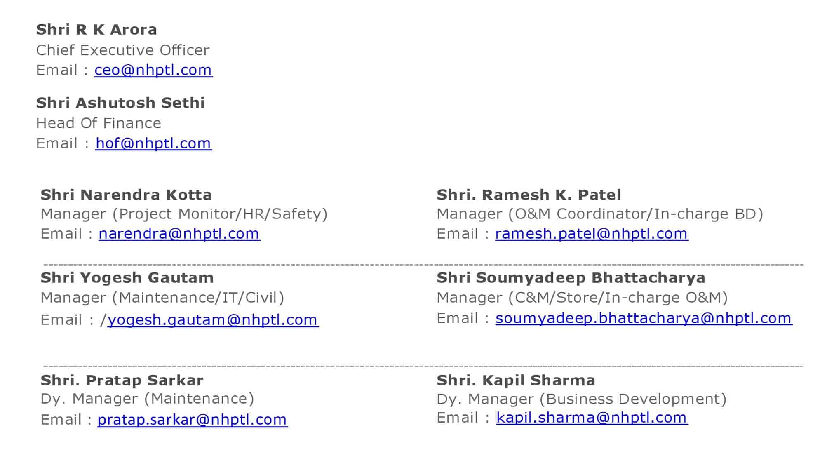Click the Shri. Ramesh K. Patel name
The width and height of the screenshot is (834, 465).
(x=529, y=195)
